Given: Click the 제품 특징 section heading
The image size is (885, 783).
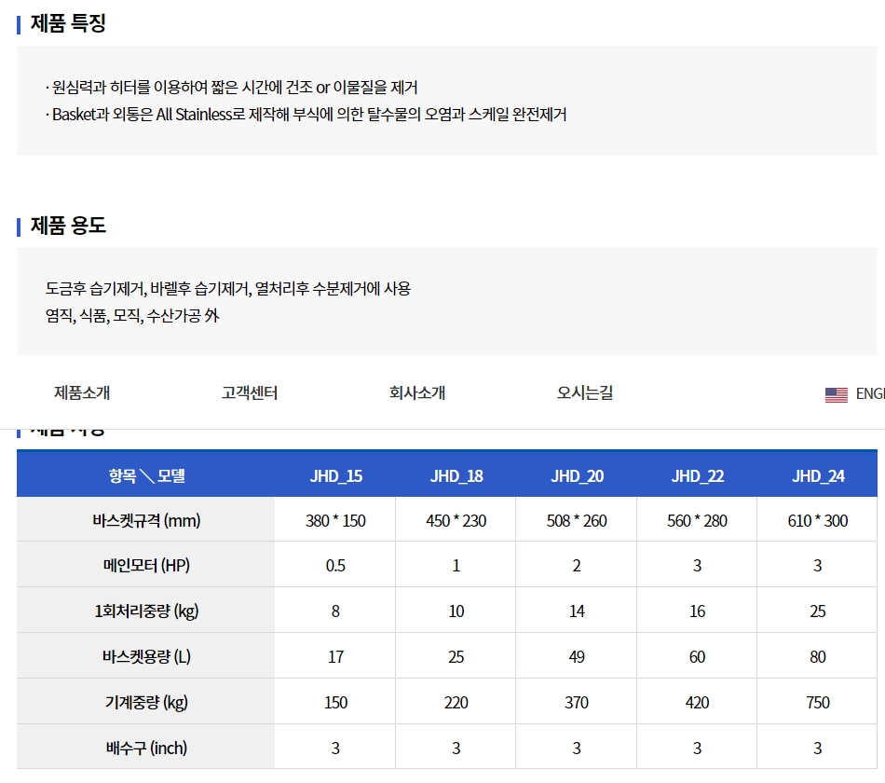Looking at the screenshot, I should tap(68, 24).
